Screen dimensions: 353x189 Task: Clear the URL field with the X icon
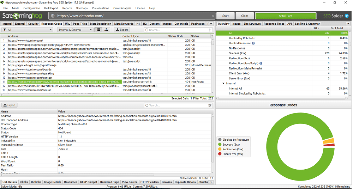click(213, 16)
